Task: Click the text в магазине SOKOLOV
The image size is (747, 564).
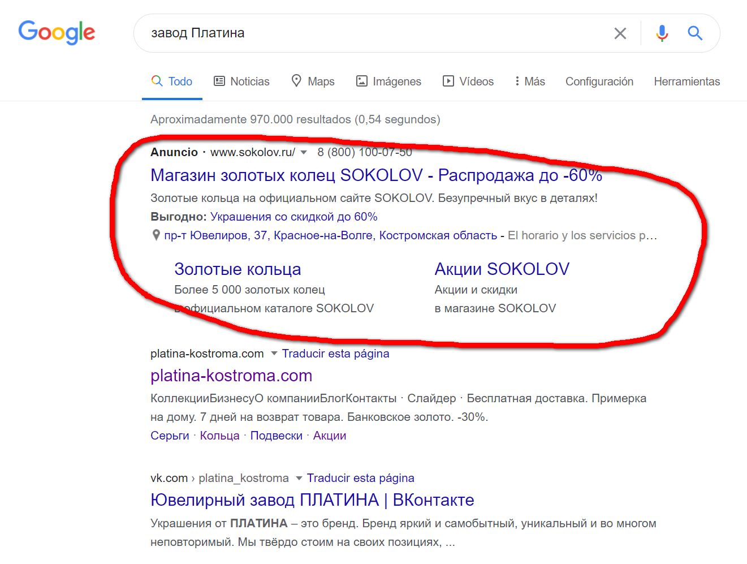Action: [x=495, y=308]
